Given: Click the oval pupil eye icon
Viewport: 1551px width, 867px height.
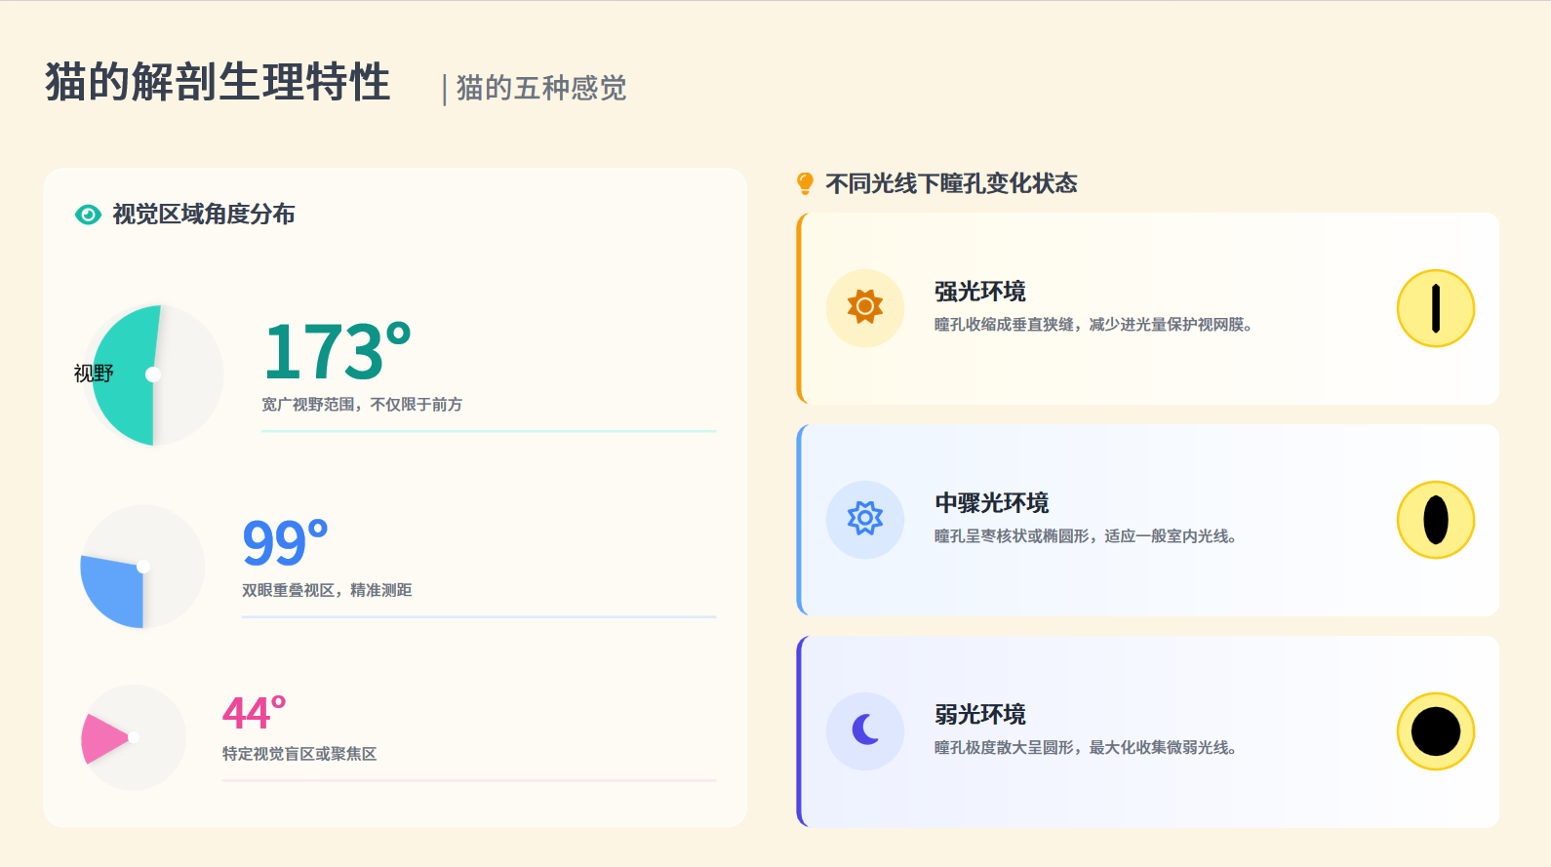Looking at the screenshot, I should point(1435,520).
